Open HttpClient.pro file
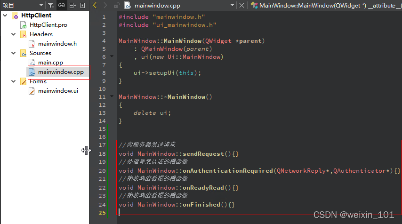402x224 pixels. point(48,25)
